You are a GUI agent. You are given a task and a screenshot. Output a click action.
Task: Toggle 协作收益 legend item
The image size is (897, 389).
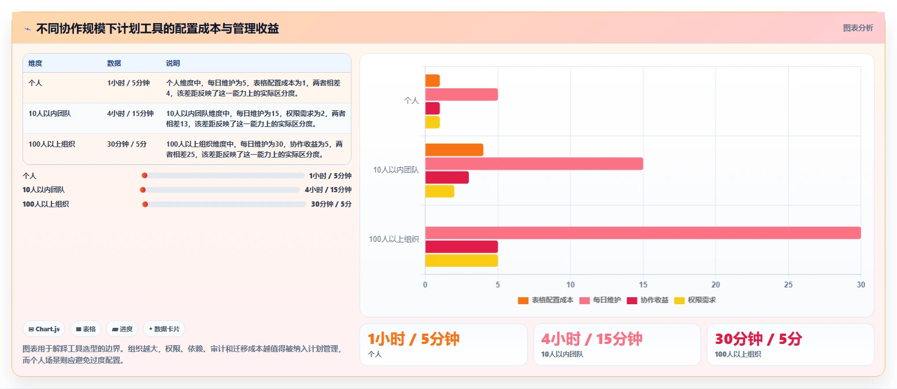647,300
